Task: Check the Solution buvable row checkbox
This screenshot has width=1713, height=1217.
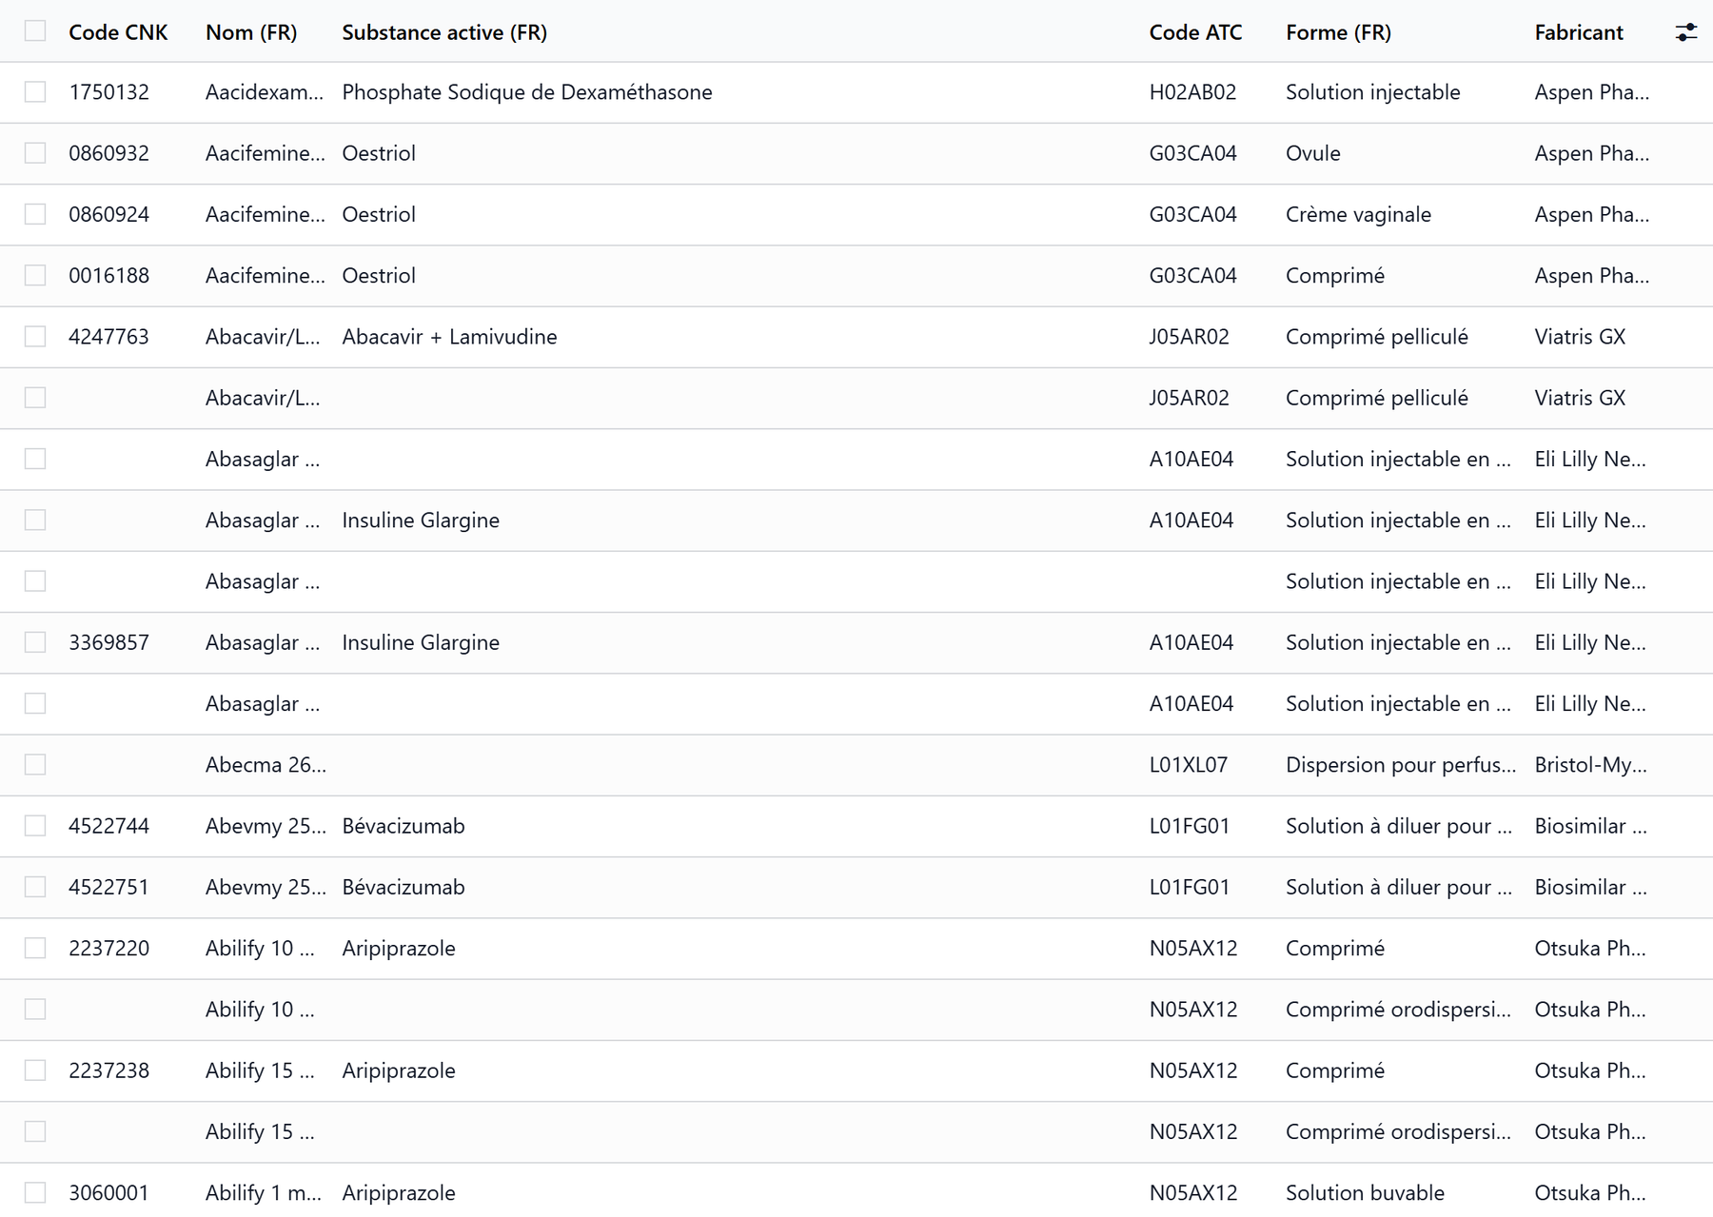Action: click(x=35, y=1193)
